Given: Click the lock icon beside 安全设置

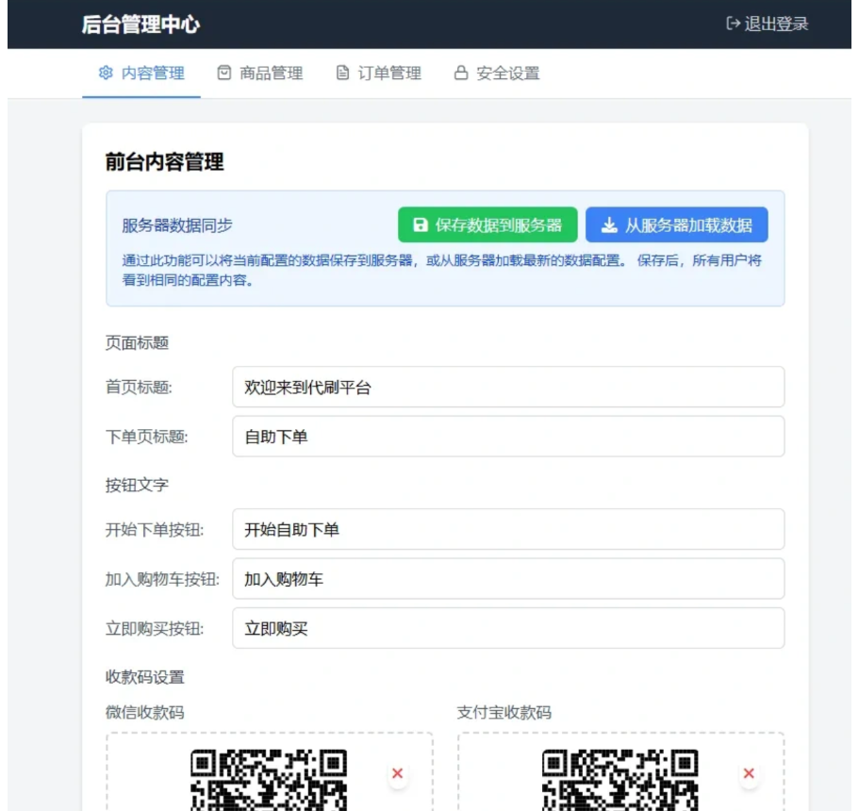Looking at the screenshot, I should pyautogui.click(x=461, y=72).
